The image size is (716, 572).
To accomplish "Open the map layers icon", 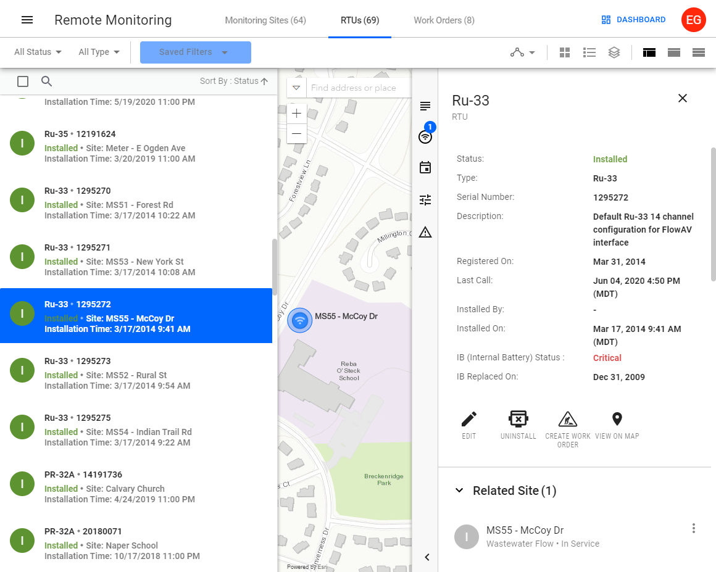I will pyautogui.click(x=614, y=52).
